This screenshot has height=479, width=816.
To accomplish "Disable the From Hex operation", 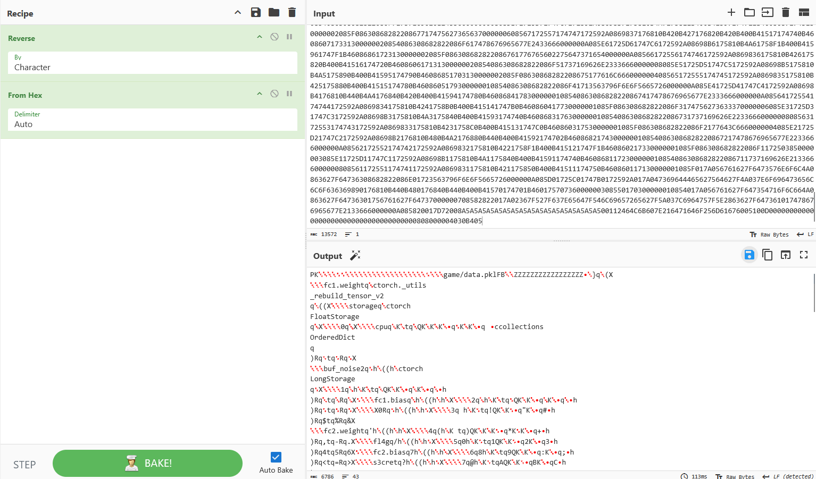I will [x=274, y=94].
